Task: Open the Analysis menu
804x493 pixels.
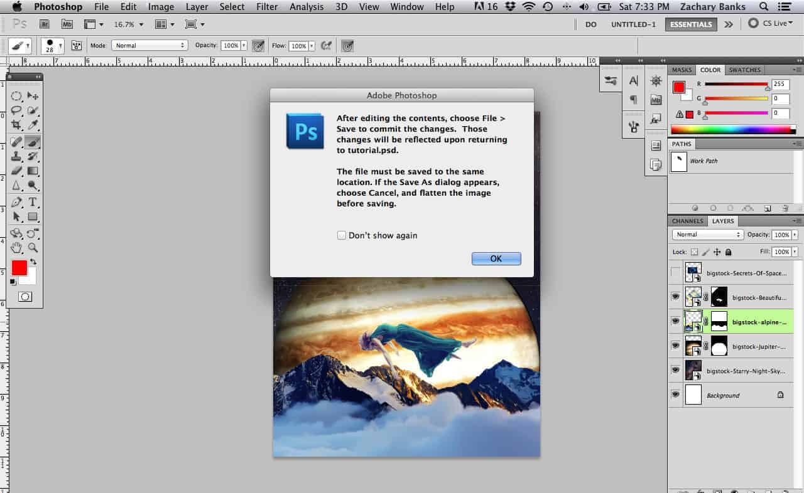Action: click(x=306, y=7)
